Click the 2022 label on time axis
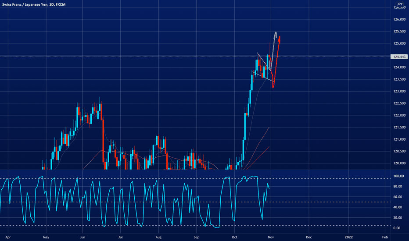 pos(349,237)
